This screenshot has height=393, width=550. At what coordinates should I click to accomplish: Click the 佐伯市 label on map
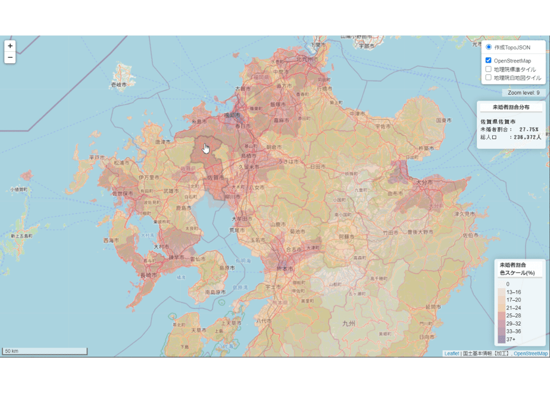470,235
